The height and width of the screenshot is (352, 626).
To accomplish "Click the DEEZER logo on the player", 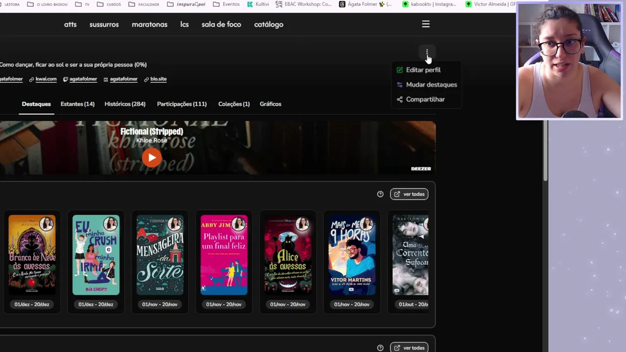I will 421,169.
